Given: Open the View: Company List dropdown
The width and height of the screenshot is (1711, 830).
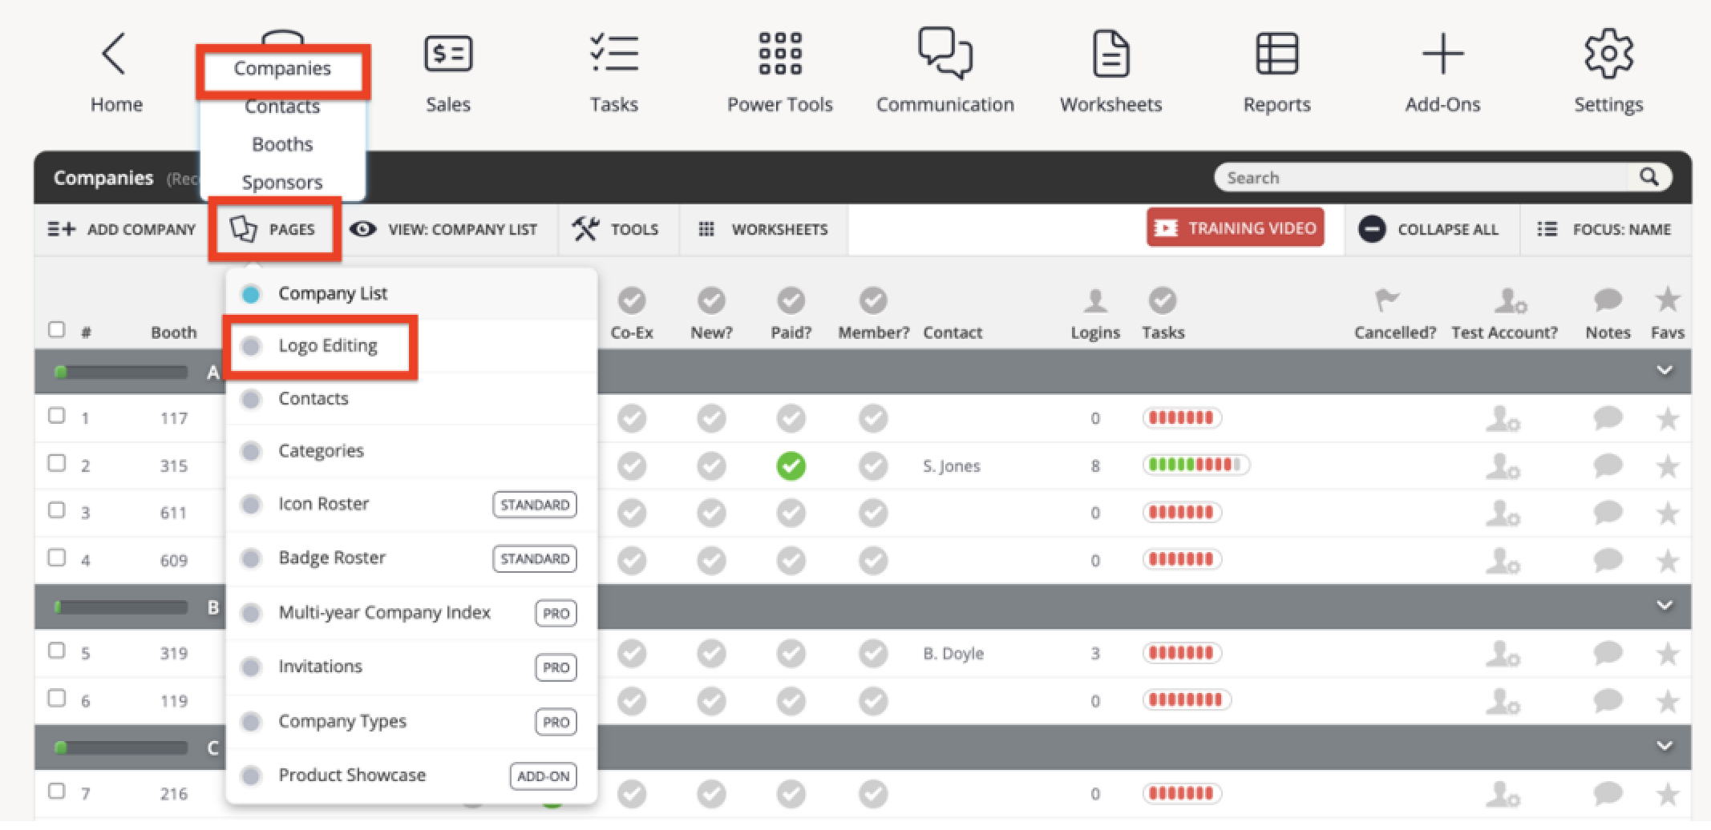Looking at the screenshot, I should click(443, 229).
